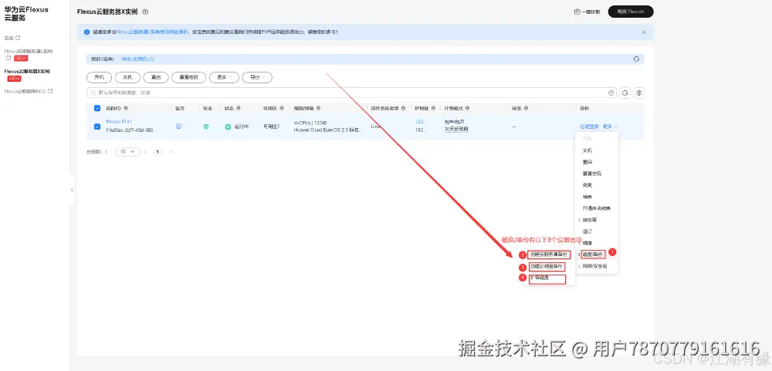Click 购买 FlexusX button
Image resolution: width=772 pixels, height=371 pixels.
click(x=631, y=12)
